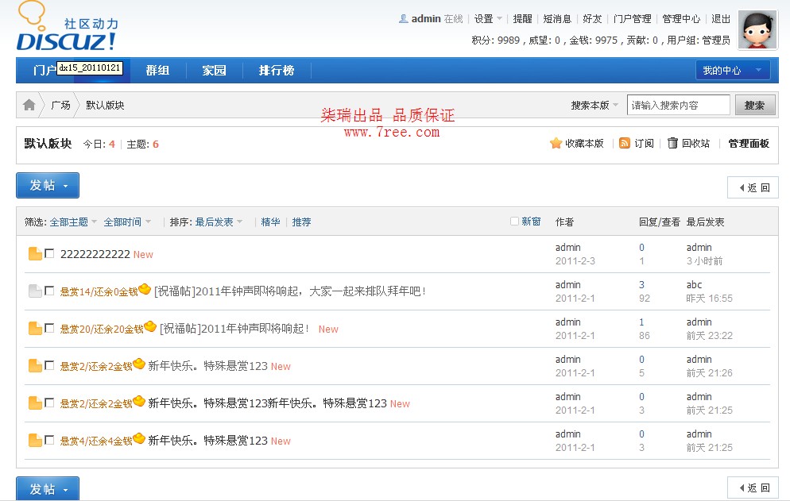Viewport: 790px width, 501px height.
Task: Open the 最后发表 sort dropdown
Action: tap(219, 222)
